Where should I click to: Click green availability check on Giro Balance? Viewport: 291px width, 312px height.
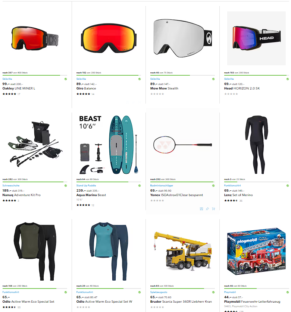coord(140,79)
